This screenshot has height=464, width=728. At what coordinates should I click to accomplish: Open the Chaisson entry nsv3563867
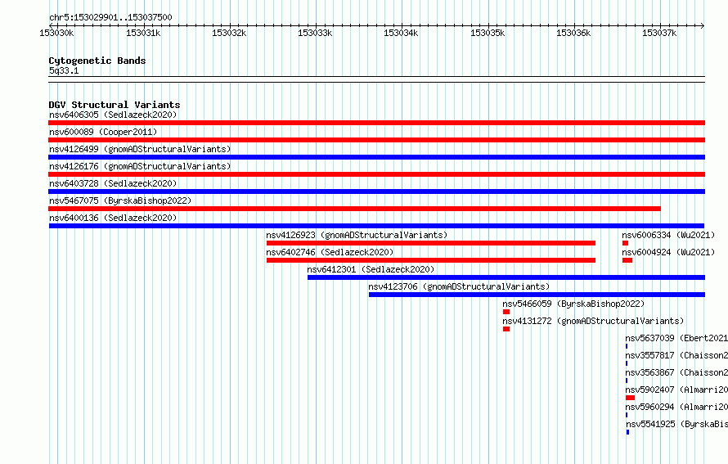click(676, 372)
